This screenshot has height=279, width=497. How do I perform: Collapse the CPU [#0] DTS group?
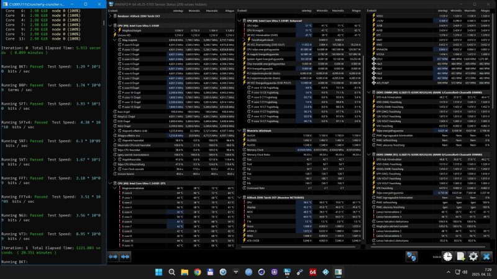(x=110, y=183)
